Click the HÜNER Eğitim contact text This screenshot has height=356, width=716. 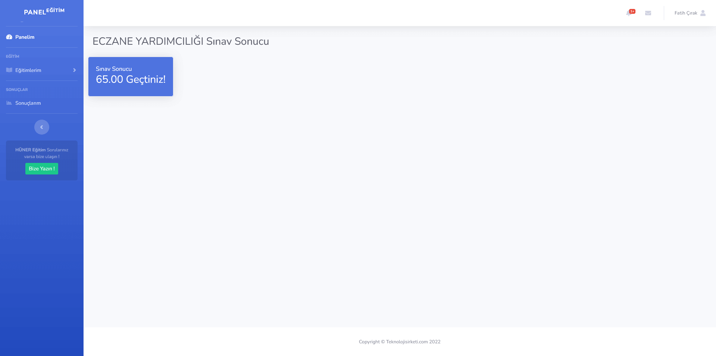[42, 153]
